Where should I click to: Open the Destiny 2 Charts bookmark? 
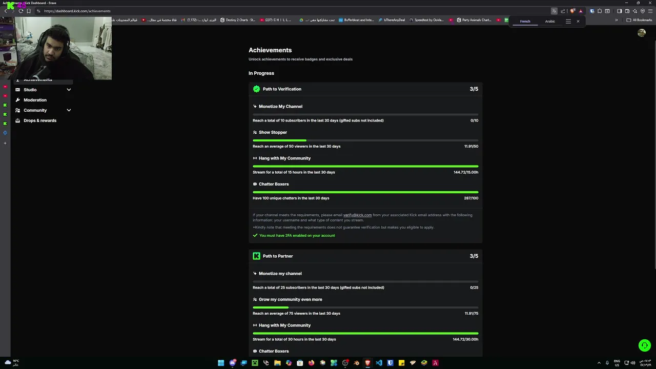click(x=238, y=20)
